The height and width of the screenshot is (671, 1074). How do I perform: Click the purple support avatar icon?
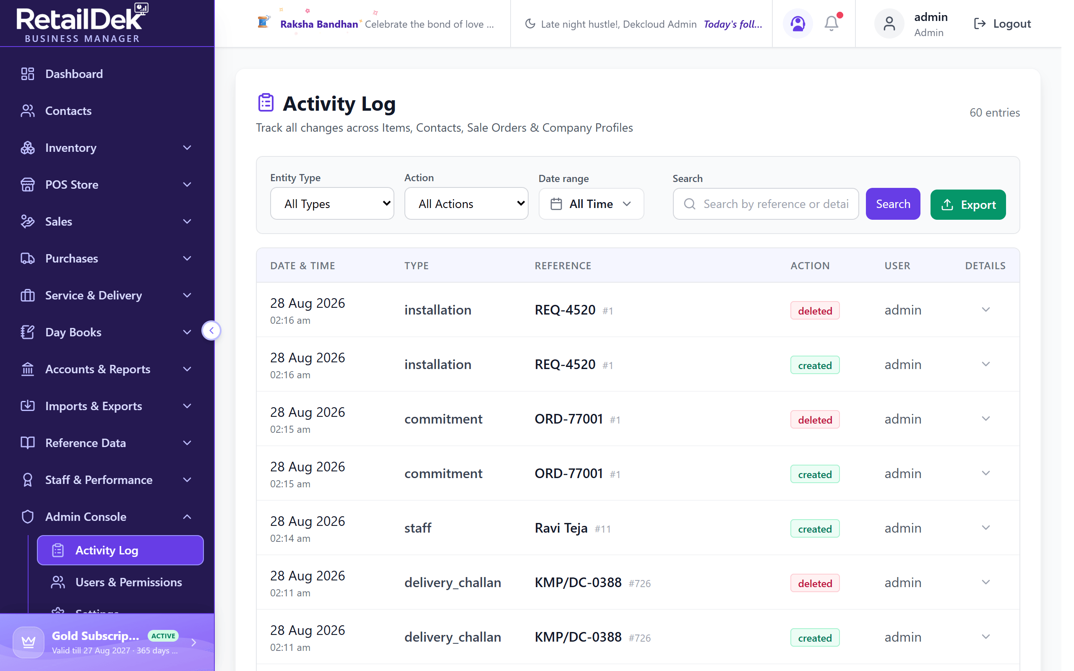798,23
